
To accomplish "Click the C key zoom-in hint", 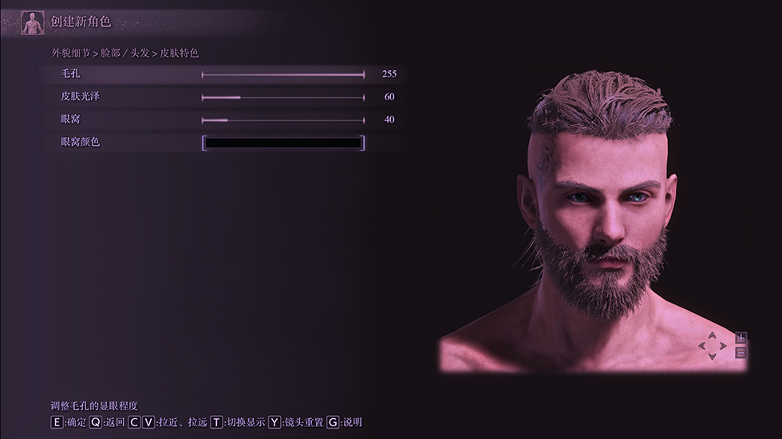I will click(134, 422).
